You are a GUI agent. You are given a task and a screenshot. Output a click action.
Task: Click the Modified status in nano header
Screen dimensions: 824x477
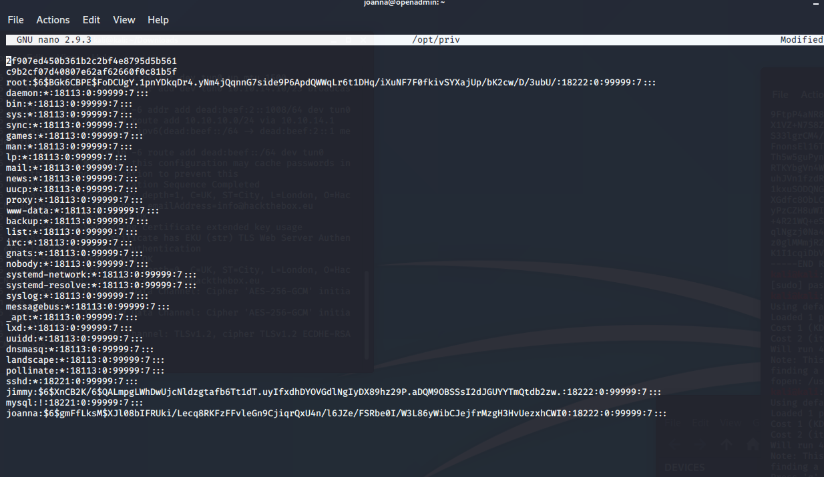click(x=801, y=40)
